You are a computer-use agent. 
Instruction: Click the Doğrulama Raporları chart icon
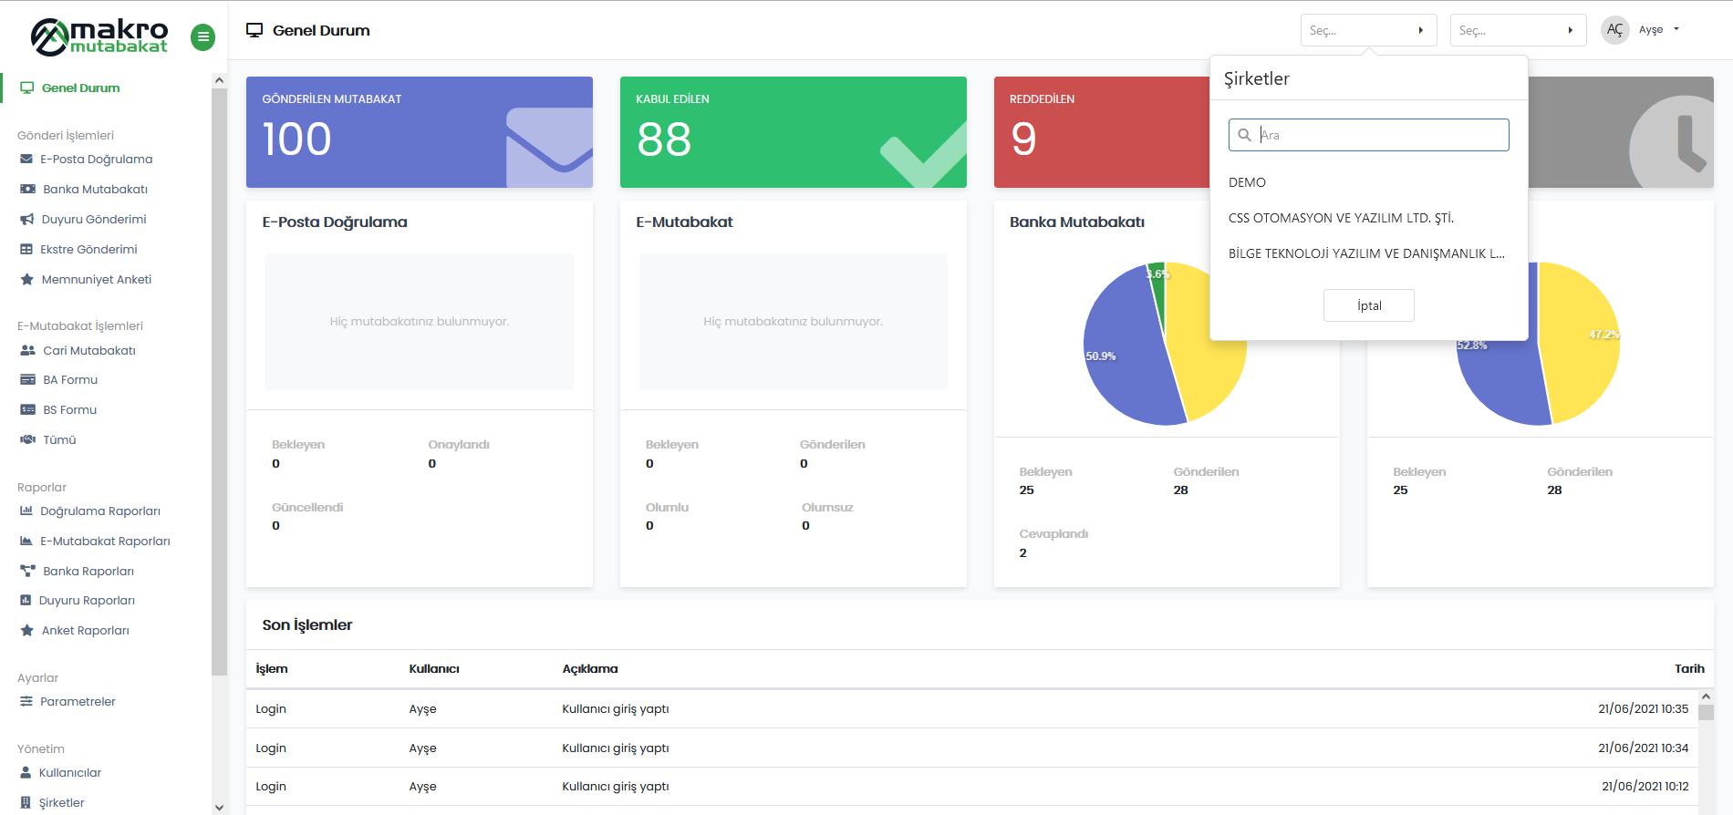point(26,511)
